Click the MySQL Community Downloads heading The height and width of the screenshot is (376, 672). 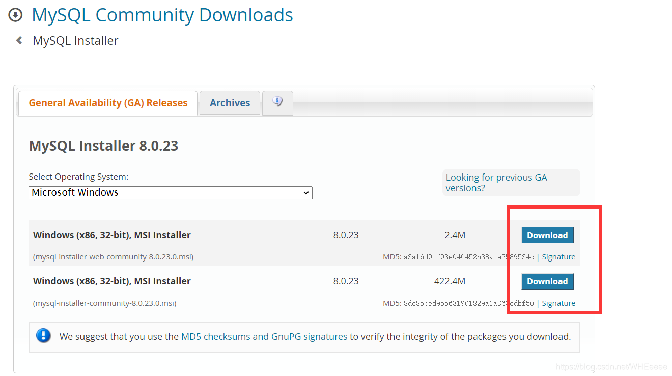pos(162,15)
